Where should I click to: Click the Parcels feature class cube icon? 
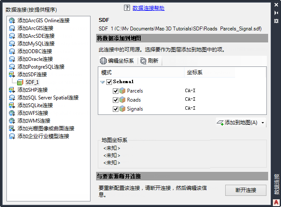point(122,90)
